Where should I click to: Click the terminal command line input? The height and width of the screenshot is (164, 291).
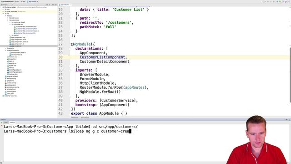point(68,131)
